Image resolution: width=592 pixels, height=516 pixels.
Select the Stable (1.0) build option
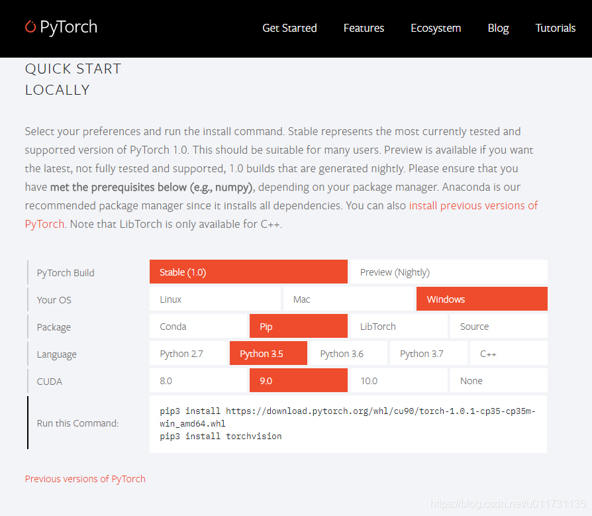248,272
